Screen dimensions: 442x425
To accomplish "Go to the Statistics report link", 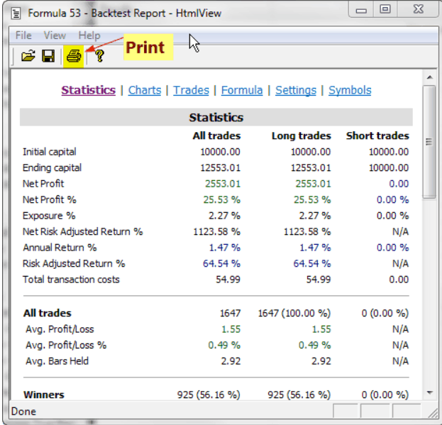I will 88,90.
